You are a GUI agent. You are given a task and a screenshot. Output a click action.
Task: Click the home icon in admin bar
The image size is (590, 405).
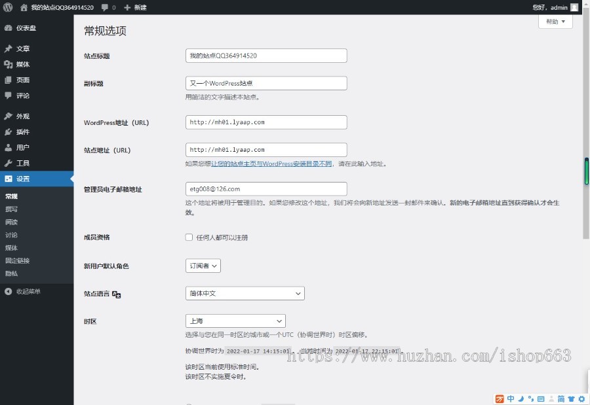tap(24, 7)
